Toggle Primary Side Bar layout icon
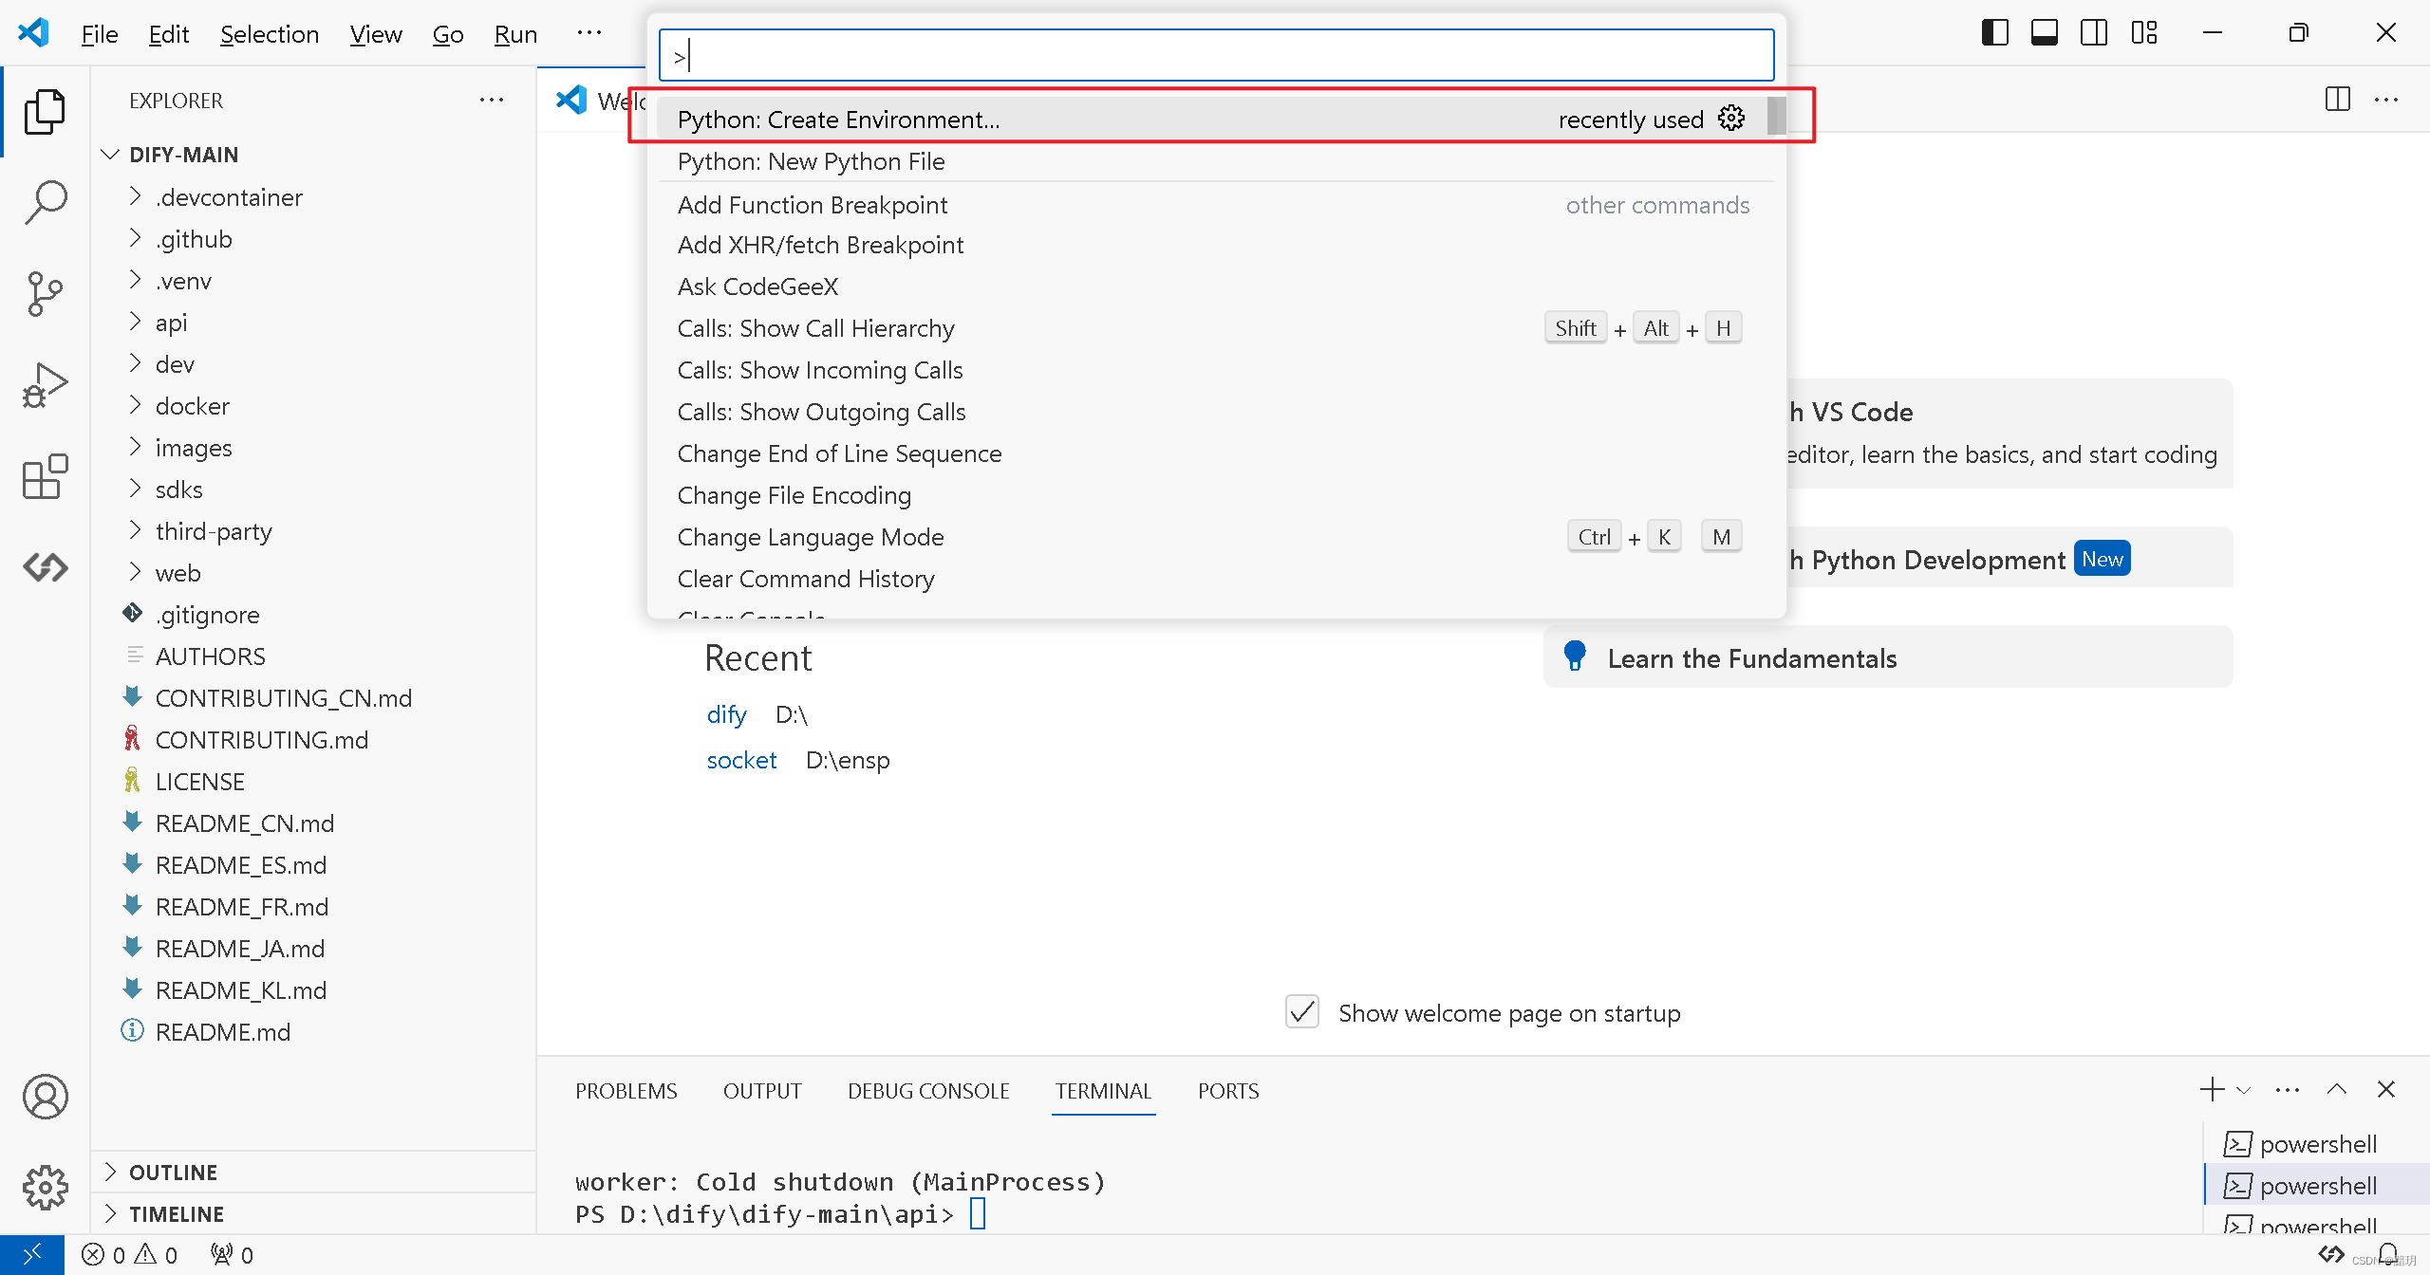Image resolution: width=2430 pixels, height=1275 pixels. pyautogui.click(x=1994, y=33)
